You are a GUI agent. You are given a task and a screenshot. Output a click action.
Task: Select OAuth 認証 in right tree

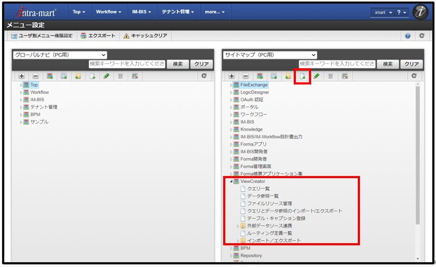coord(252,100)
